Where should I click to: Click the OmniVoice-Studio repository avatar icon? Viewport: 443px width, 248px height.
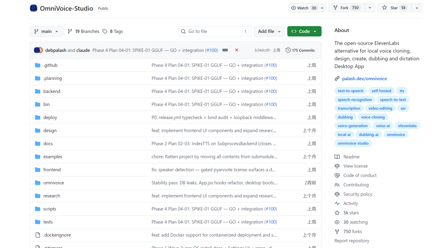33,8
